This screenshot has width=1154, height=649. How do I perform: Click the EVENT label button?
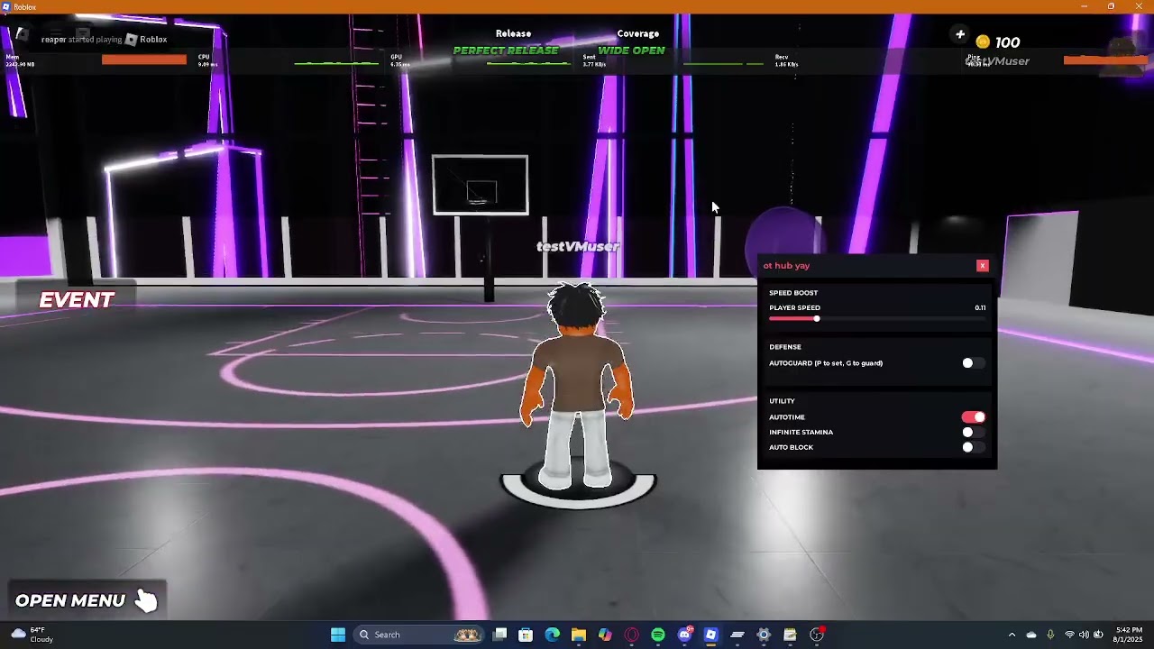77,300
